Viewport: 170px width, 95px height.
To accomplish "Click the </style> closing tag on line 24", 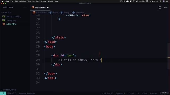I will pos(58,37).
